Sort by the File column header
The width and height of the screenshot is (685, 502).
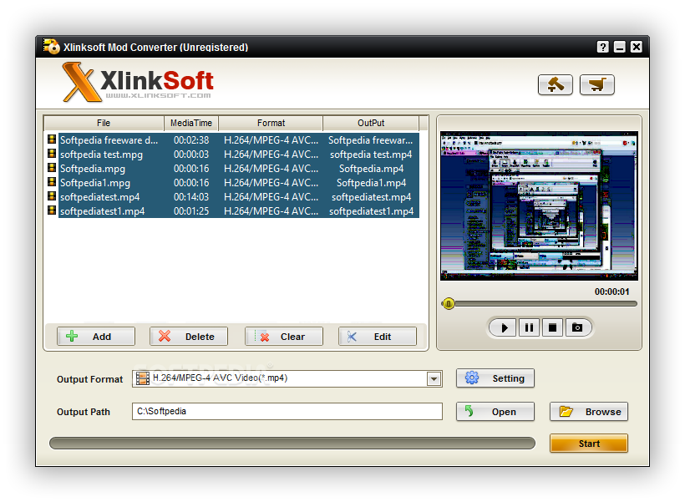104,124
